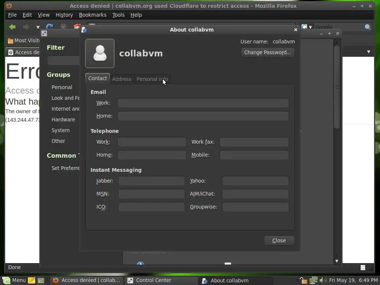Image resolution: width=380 pixels, height=285 pixels.
Task: Click the AIM/iChat field
Action: tap(255, 194)
